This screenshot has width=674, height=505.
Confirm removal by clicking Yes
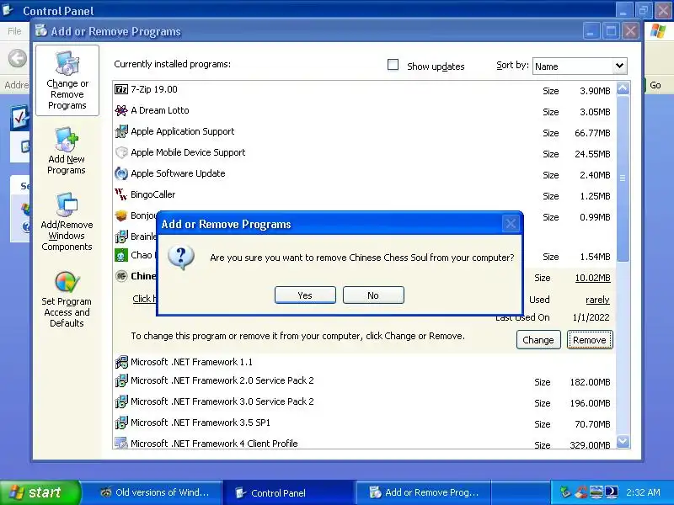coord(305,295)
